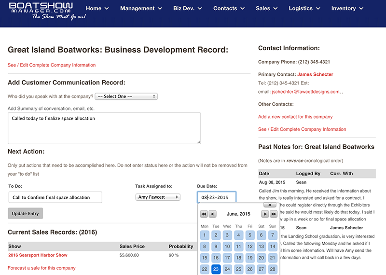Viewport: 386px width, 275px height.
Task: Select June 17 in the calendar
Action: point(227,258)
